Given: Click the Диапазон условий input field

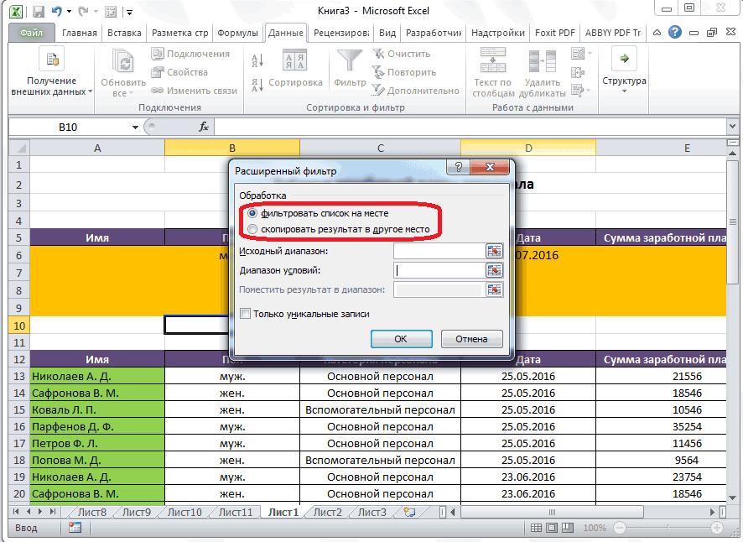Looking at the screenshot, I should click(x=437, y=270).
